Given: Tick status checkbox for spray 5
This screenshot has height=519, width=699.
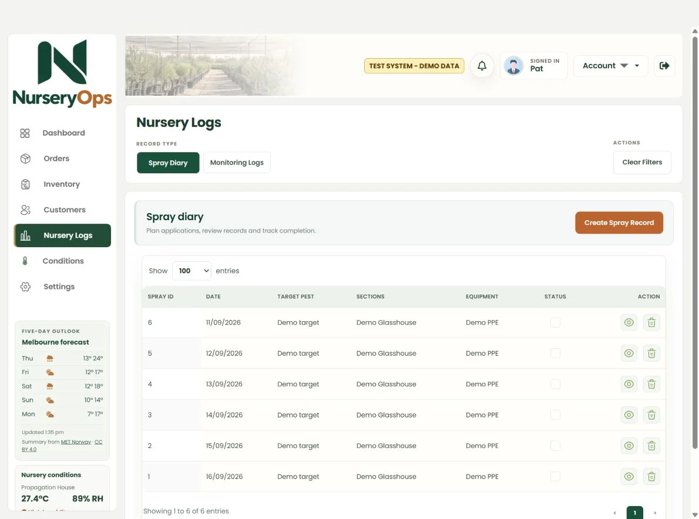Looking at the screenshot, I should tap(555, 353).
